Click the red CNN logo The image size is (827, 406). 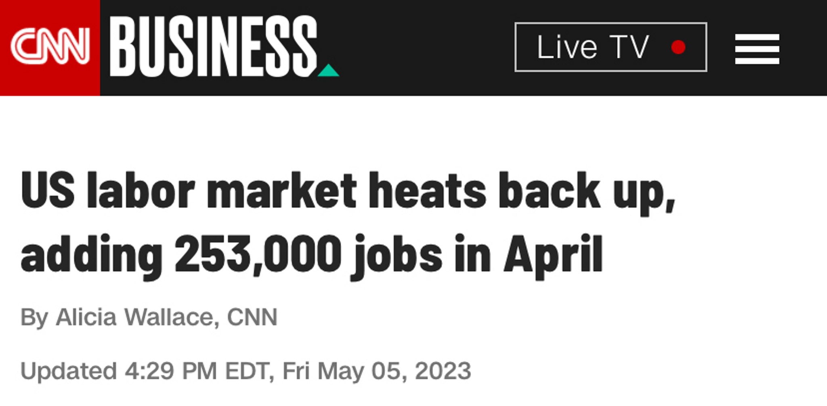50,48
